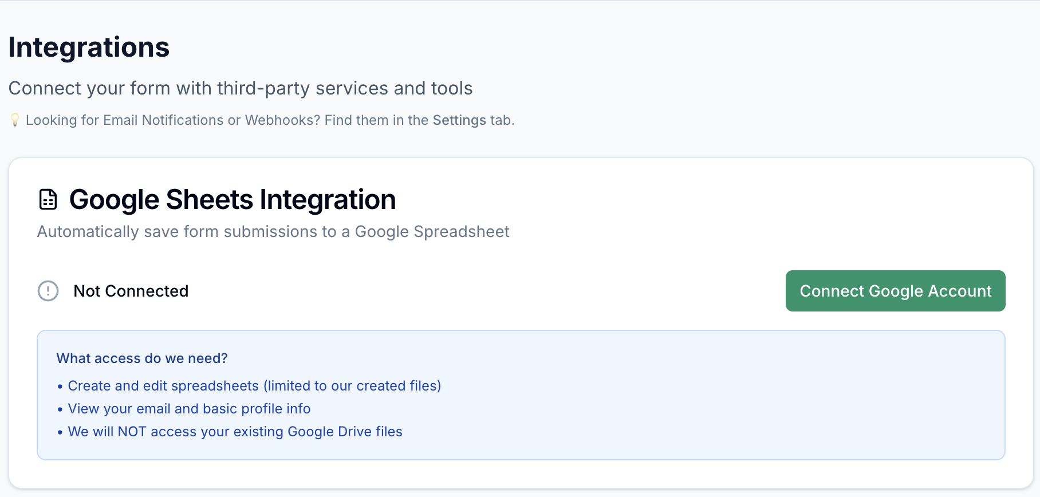
Task: Click 'We will NOT access your existing Google Drive files'
Action: coord(235,431)
